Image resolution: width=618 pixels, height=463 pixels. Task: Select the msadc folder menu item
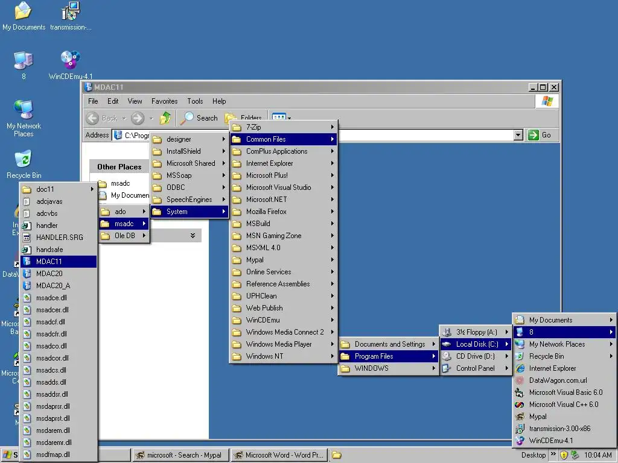[x=124, y=224]
